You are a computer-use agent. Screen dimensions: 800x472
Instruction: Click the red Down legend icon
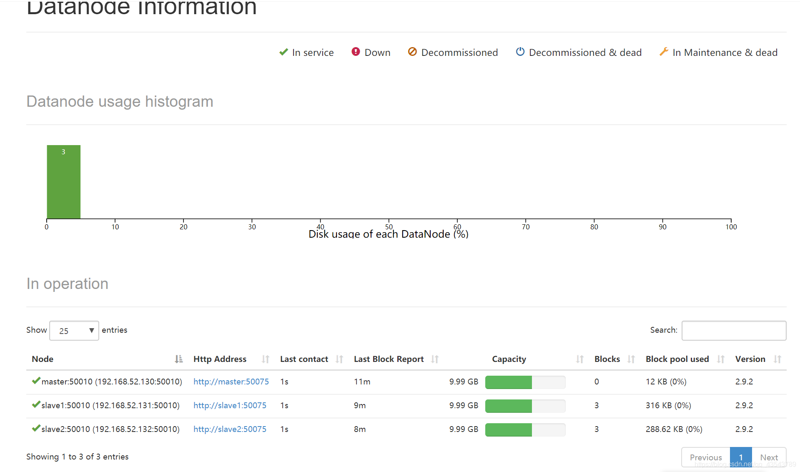pos(356,52)
